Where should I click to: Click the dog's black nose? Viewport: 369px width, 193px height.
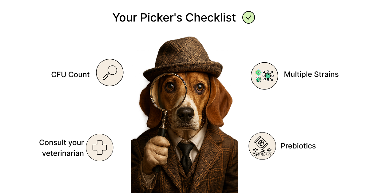[185, 114]
